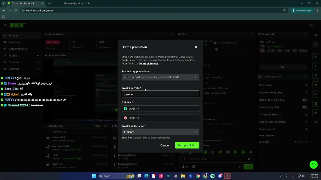The image size is (321, 180).
Task: Click into the Prediction Title field
Action: point(160,94)
